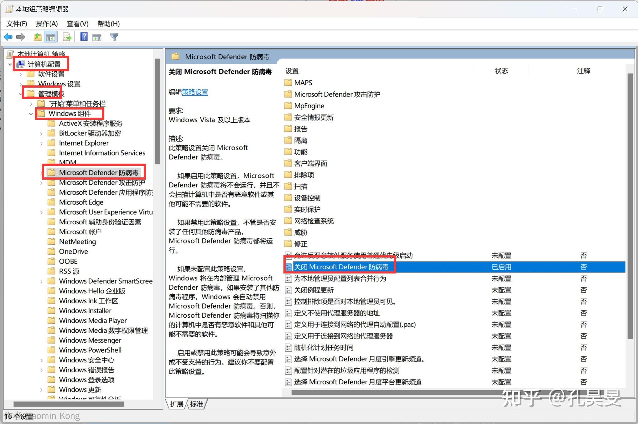This screenshot has height=424, width=638.
Task: Maximize the 本地组策略编辑器 window
Action: pos(600,9)
